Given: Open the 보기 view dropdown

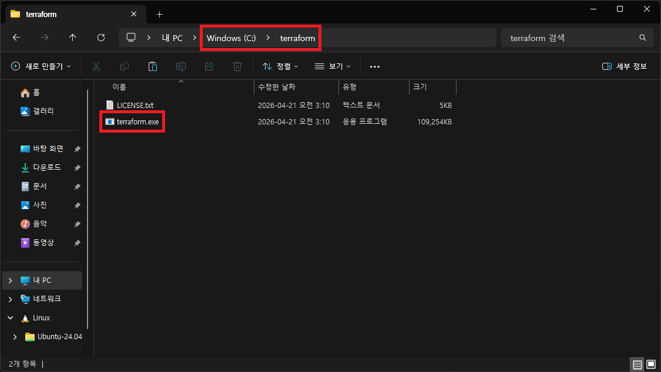Looking at the screenshot, I should pos(333,66).
